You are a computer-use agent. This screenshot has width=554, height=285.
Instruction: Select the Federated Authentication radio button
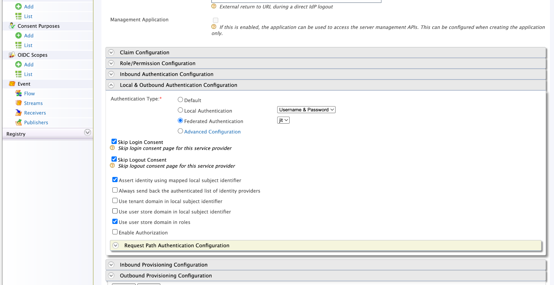pyautogui.click(x=180, y=120)
